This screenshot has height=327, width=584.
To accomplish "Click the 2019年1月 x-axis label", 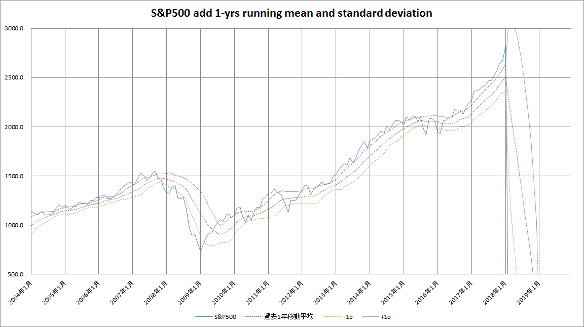I will (529, 293).
